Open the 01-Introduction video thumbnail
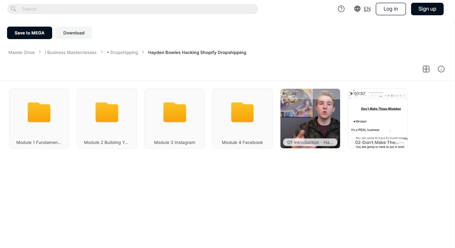The height and width of the screenshot is (248, 455). click(x=310, y=119)
